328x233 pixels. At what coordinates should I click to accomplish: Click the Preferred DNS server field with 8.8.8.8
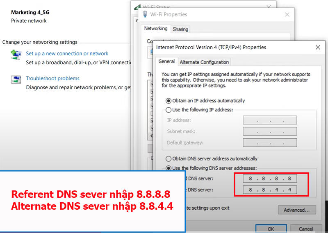click(x=269, y=179)
